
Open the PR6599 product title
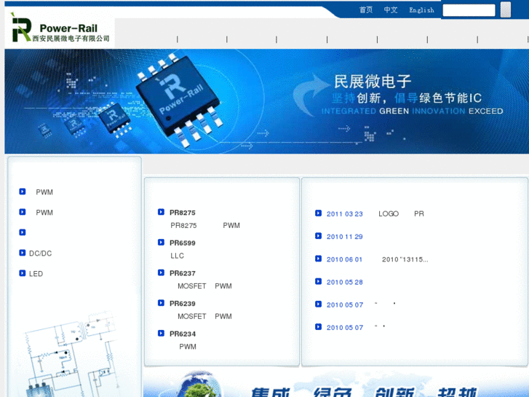click(x=182, y=243)
